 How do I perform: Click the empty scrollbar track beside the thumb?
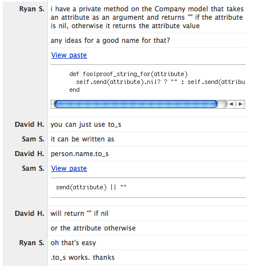coord(223,104)
